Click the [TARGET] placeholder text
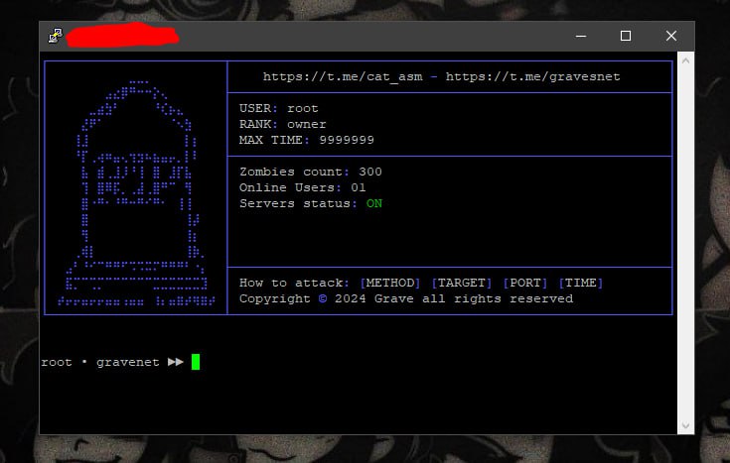This screenshot has height=463, width=730. point(461,284)
